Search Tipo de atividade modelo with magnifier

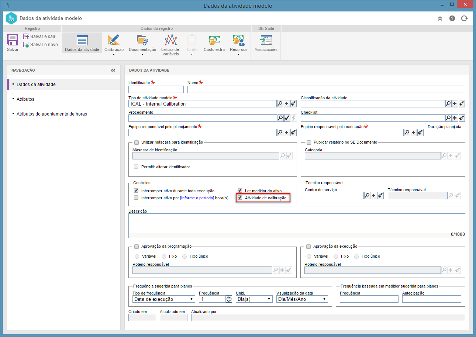[x=280, y=104]
